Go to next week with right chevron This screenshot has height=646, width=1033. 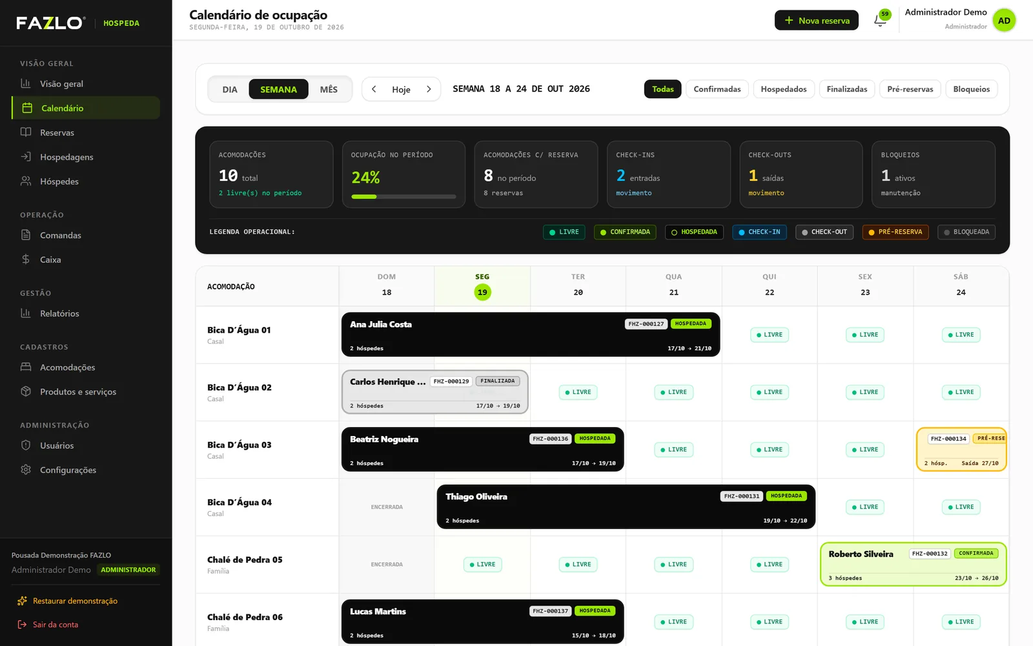coord(429,89)
